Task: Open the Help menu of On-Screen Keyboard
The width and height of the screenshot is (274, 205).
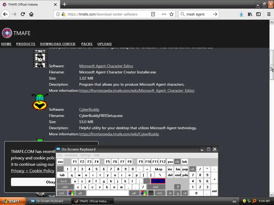Action: (x=97, y=155)
